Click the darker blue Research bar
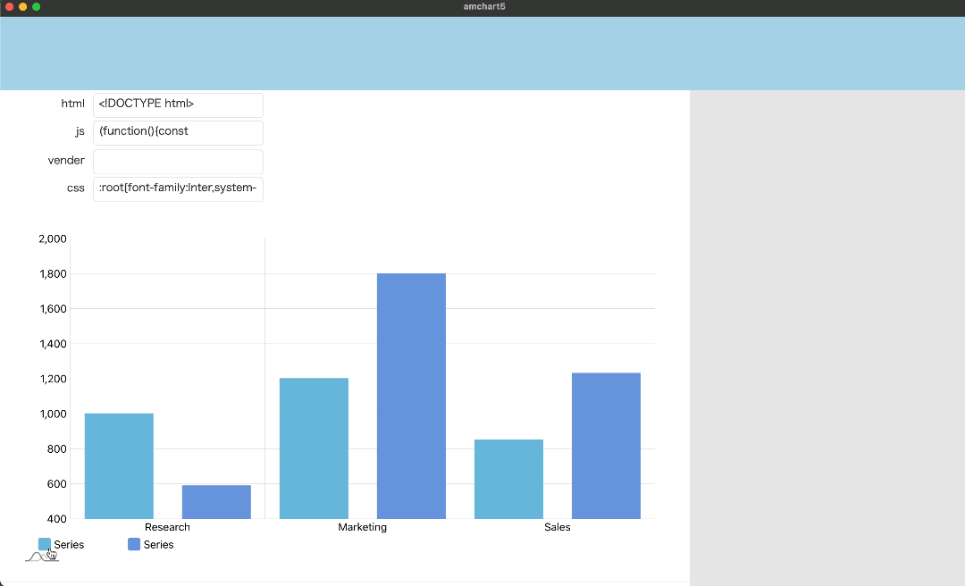965x586 pixels. coord(216,501)
